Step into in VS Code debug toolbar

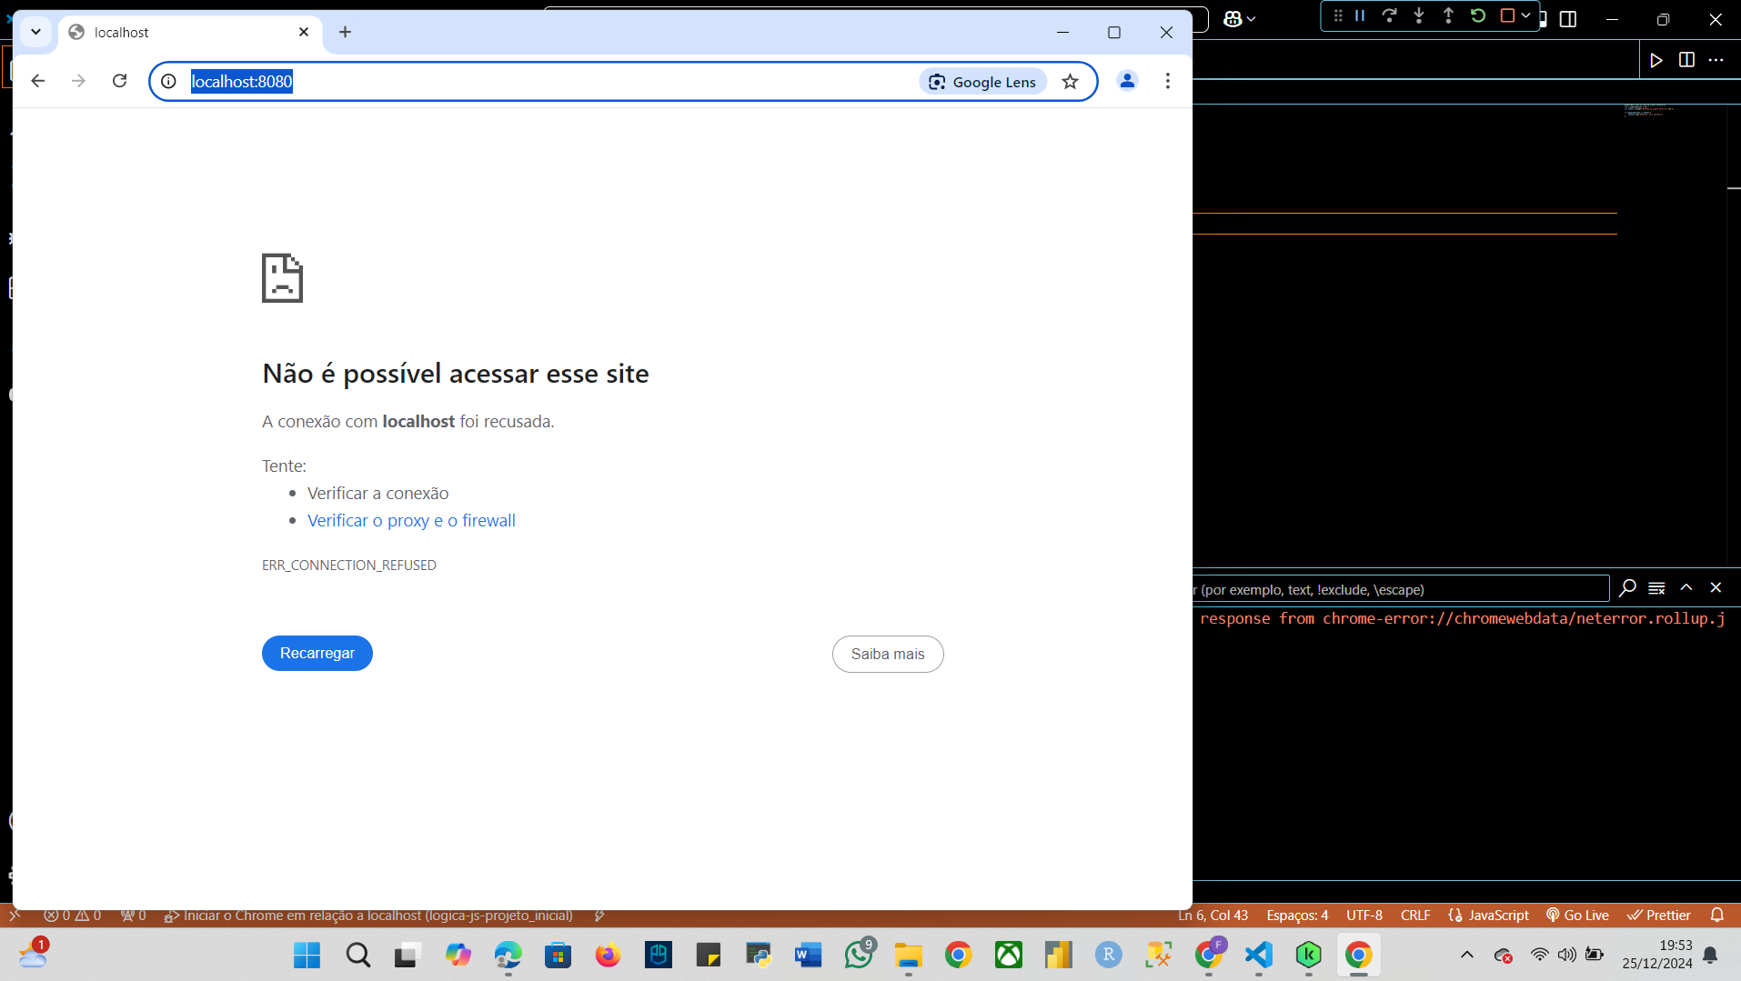1419,15
